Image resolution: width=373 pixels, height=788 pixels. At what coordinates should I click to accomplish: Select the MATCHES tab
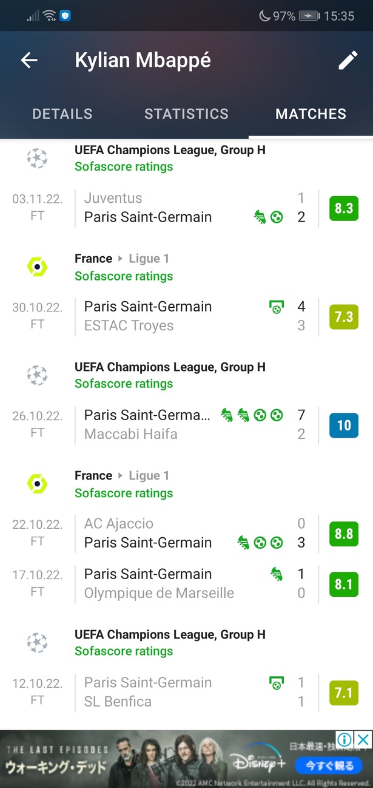click(311, 114)
